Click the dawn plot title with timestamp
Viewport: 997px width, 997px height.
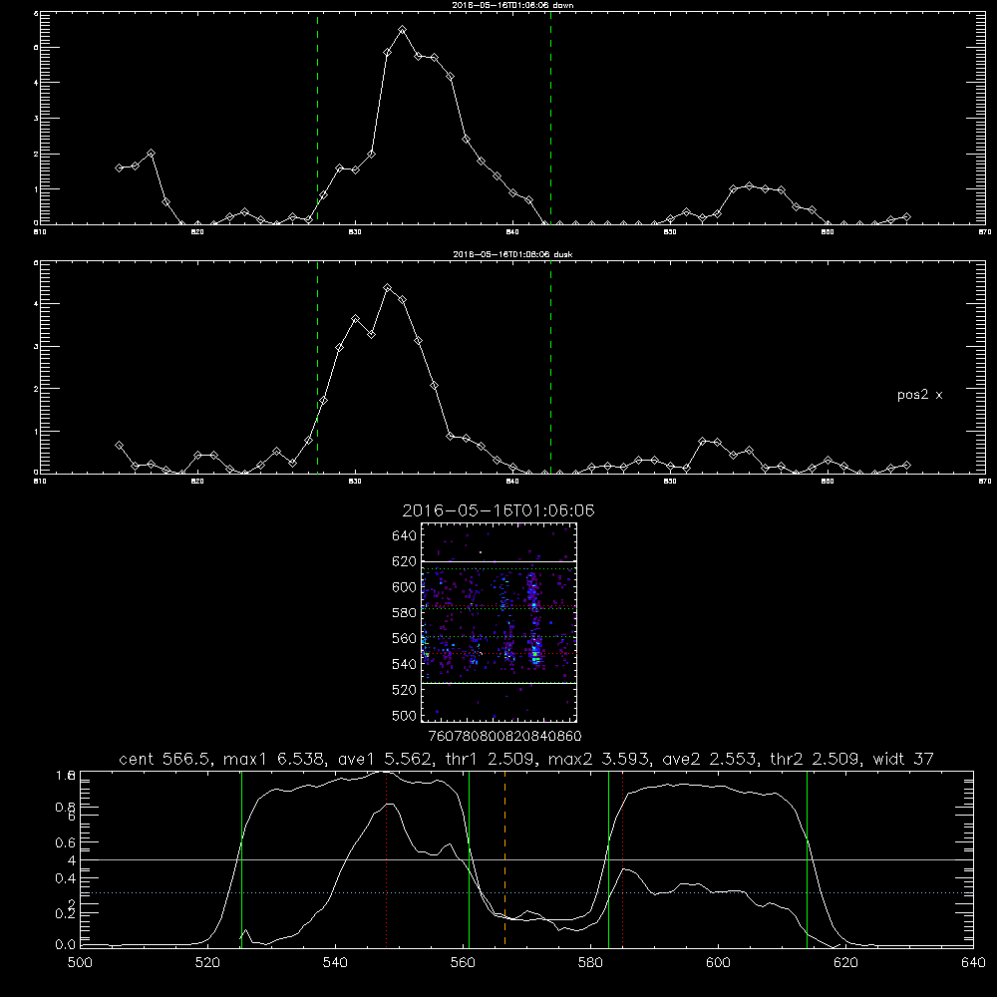[x=512, y=5]
